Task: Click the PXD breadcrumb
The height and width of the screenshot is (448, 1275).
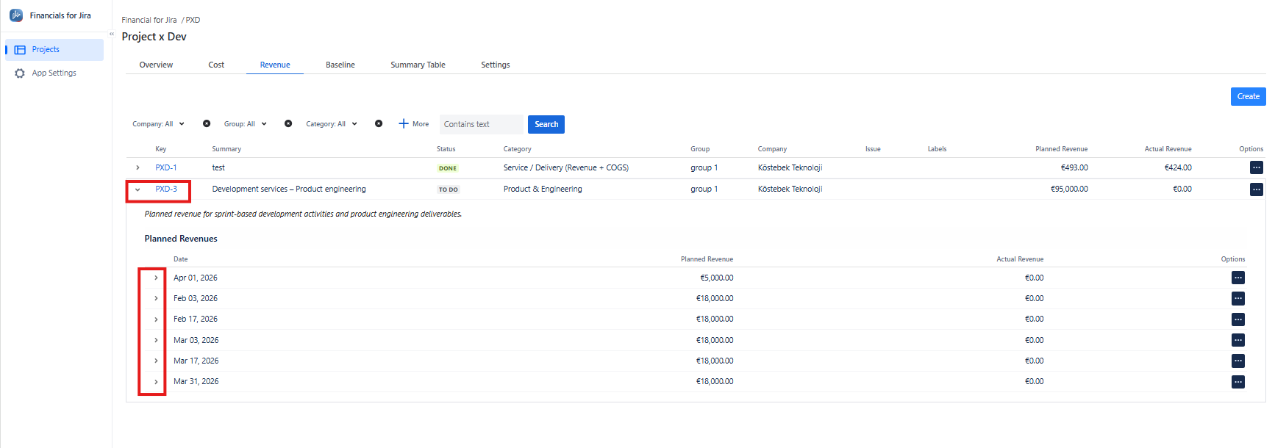Action: click(x=193, y=20)
